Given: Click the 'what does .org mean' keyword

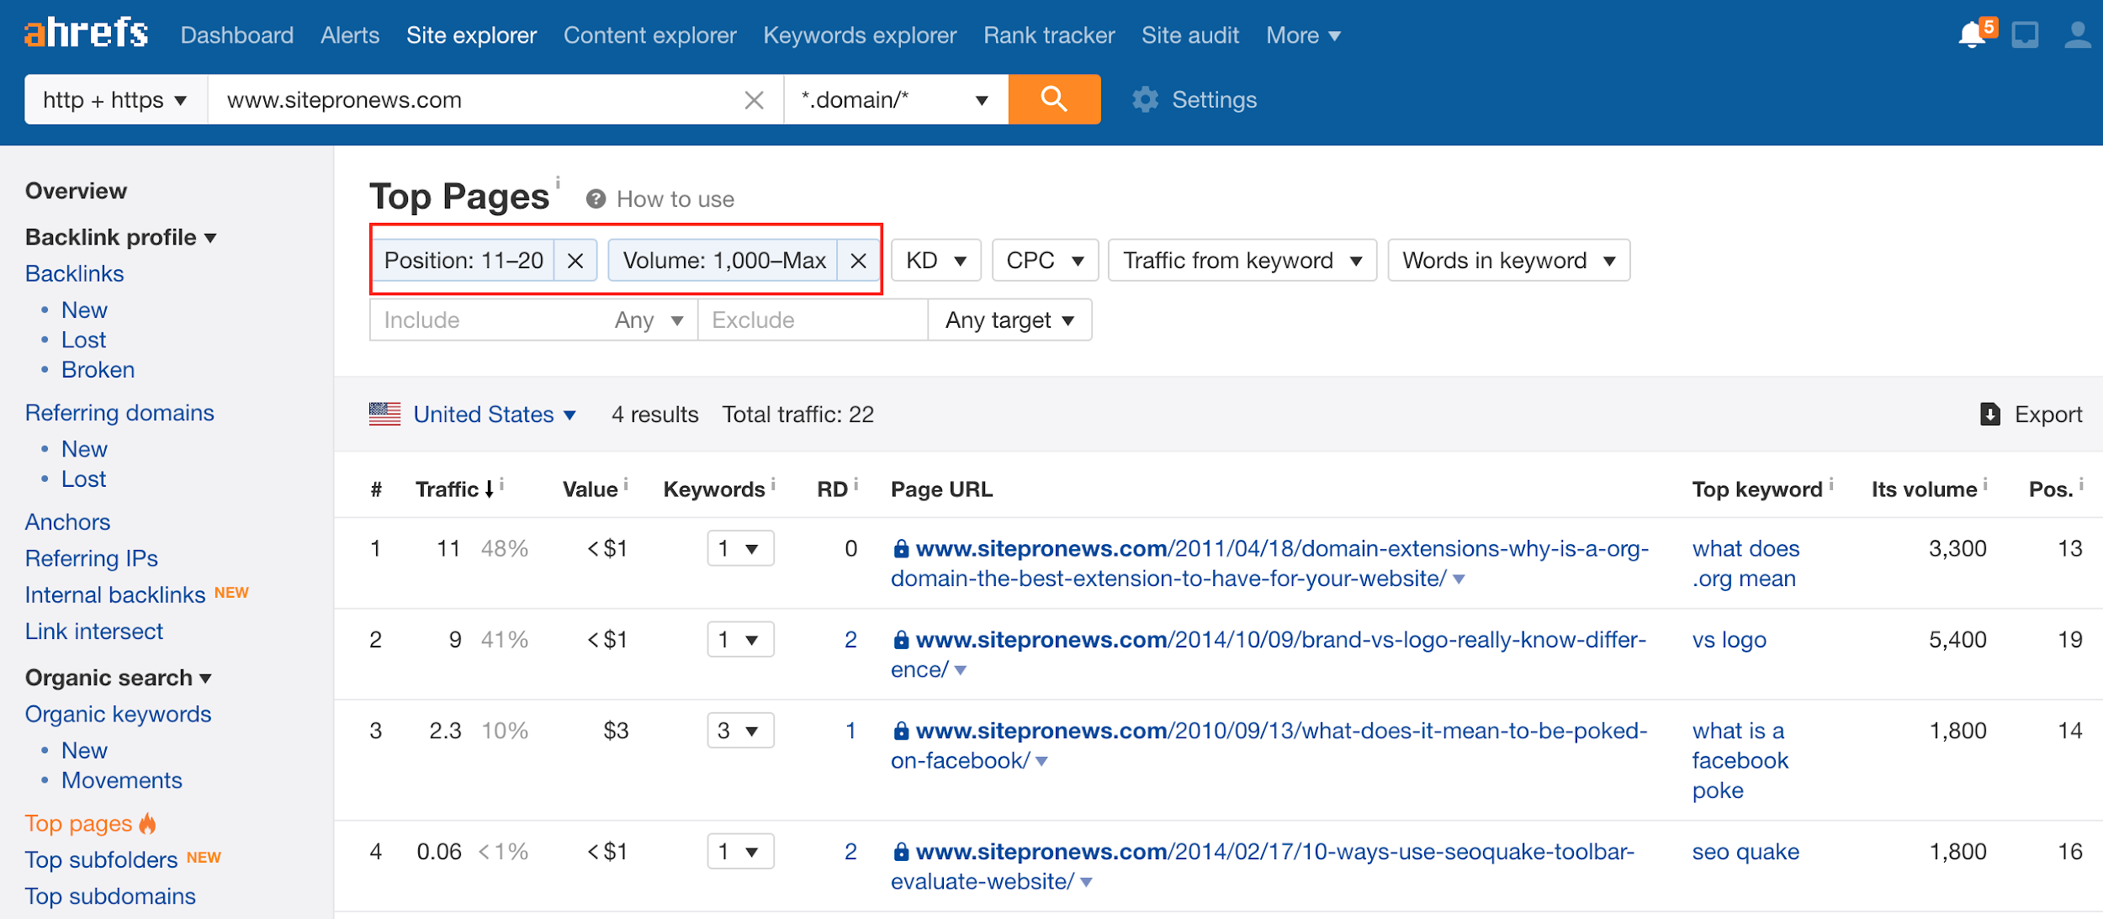Looking at the screenshot, I should 1745,564.
